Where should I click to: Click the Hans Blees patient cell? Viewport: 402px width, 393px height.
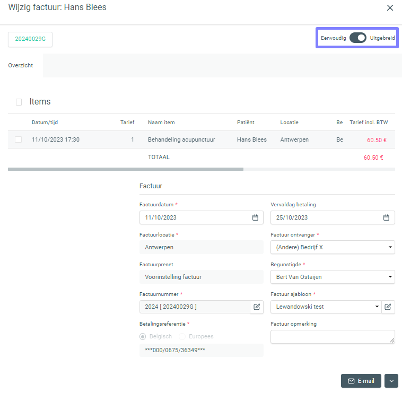pyautogui.click(x=252, y=139)
